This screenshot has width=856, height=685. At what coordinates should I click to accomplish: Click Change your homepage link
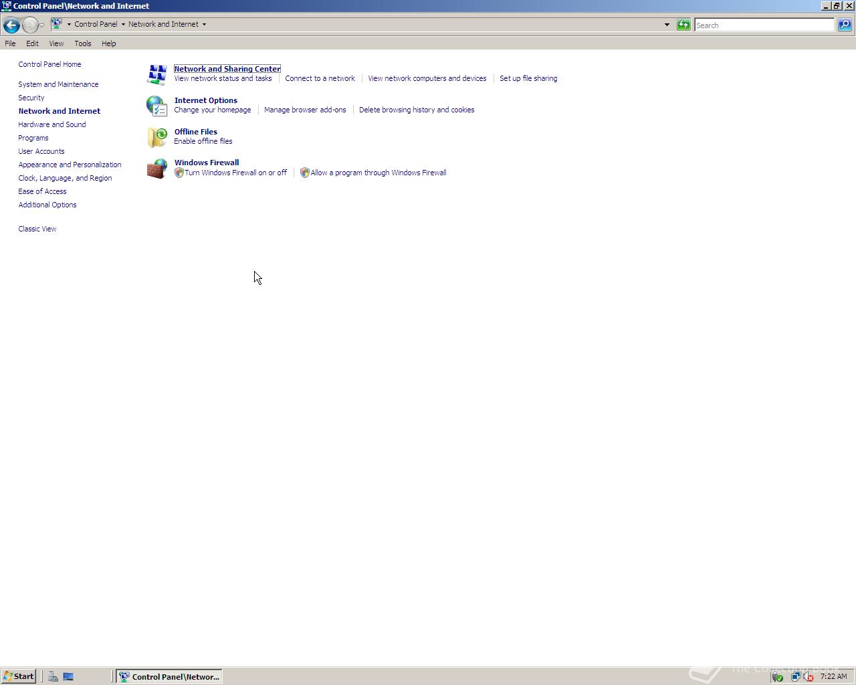click(x=213, y=110)
